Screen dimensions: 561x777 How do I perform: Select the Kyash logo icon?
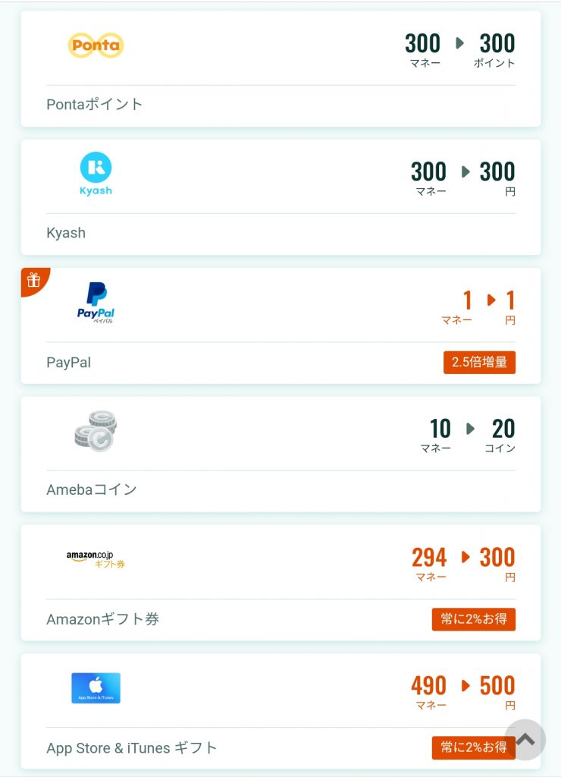[x=96, y=174]
